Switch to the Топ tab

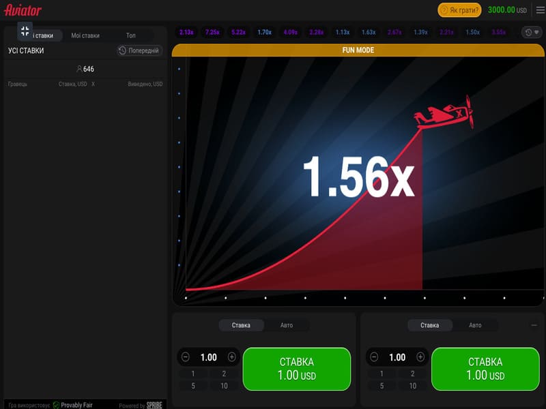pos(130,35)
